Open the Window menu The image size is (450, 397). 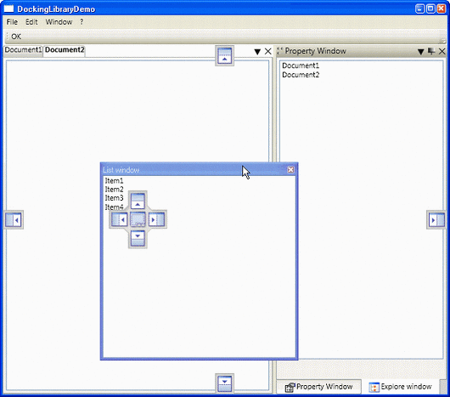coord(59,22)
